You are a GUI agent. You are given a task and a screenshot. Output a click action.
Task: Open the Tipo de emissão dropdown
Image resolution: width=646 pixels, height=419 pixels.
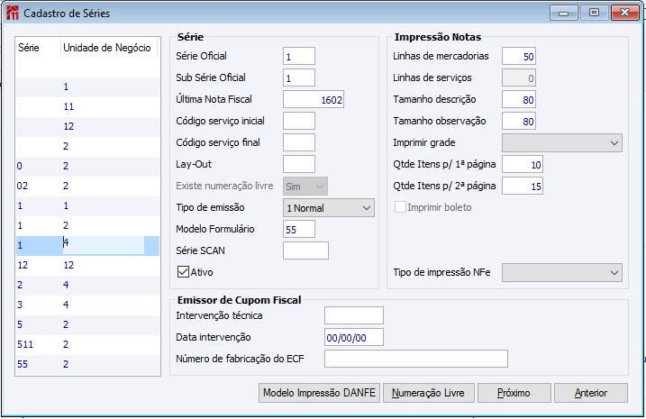328,207
